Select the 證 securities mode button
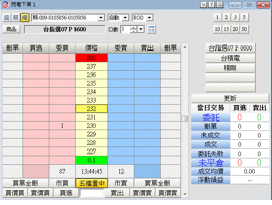The height and width of the screenshot is (205, 272). (7, 18)
